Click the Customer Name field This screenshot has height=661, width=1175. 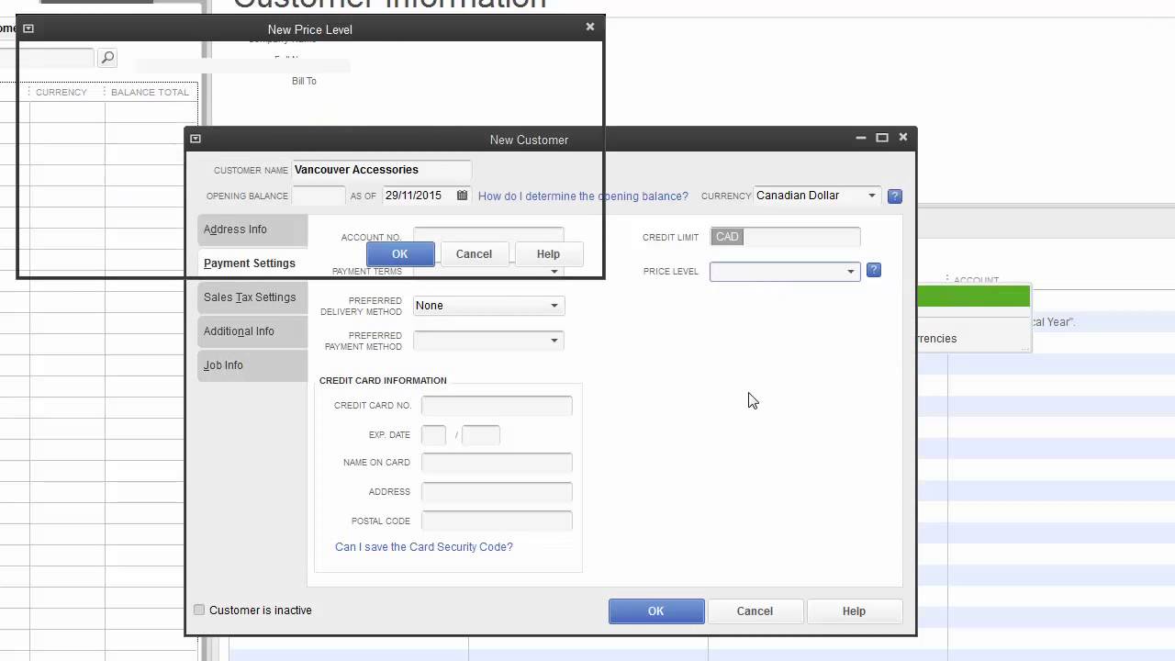tap(382, 170)
